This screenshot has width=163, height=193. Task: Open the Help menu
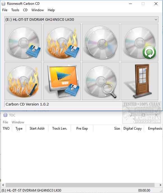coord(51,10)
